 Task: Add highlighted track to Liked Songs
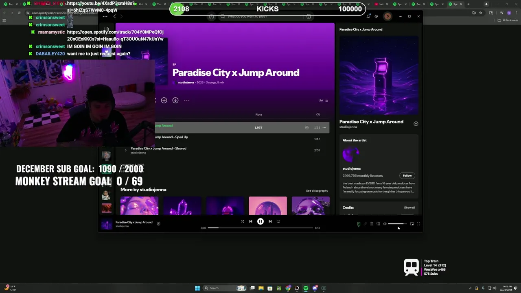[x=307, y=127]
